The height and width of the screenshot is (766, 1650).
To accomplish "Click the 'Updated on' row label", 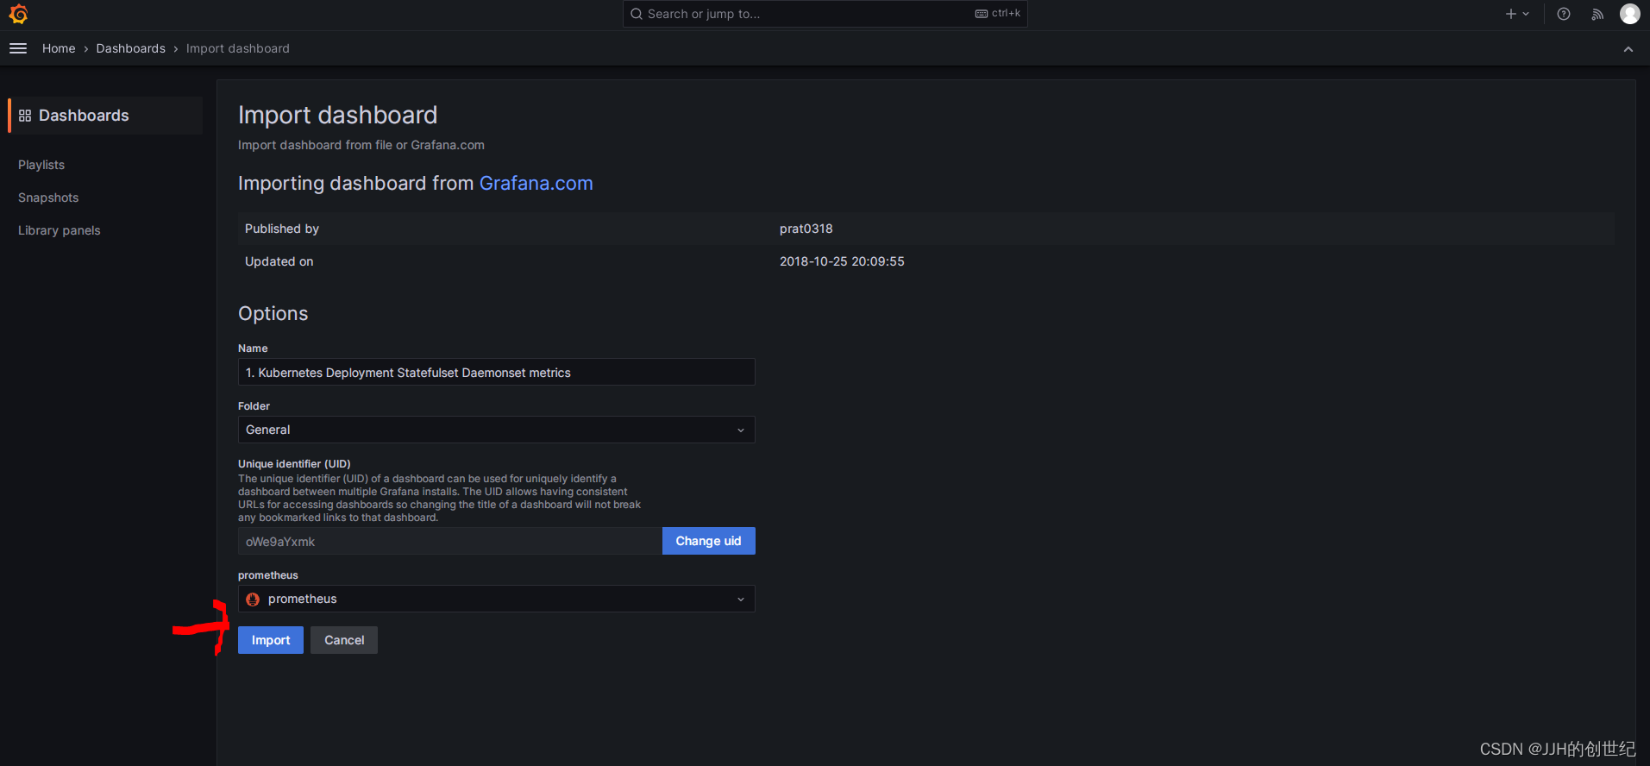I will 279,261.
